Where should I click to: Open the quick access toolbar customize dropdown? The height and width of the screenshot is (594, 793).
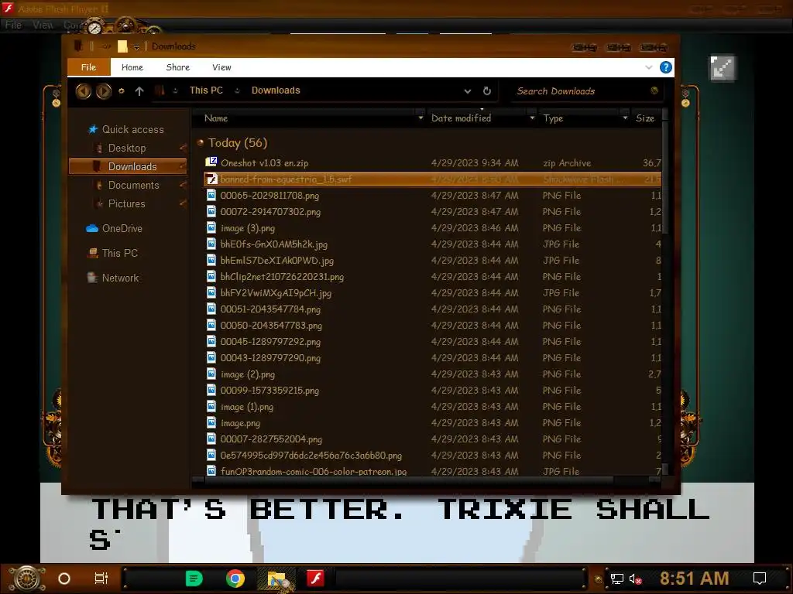[136, 47]
